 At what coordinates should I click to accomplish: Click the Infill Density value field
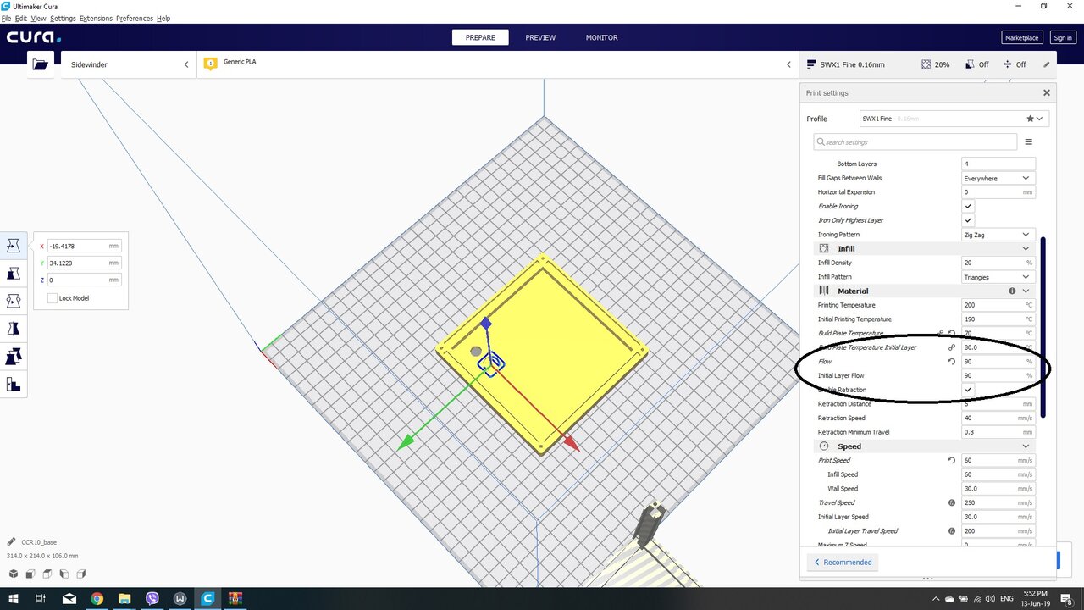(998, 263)
